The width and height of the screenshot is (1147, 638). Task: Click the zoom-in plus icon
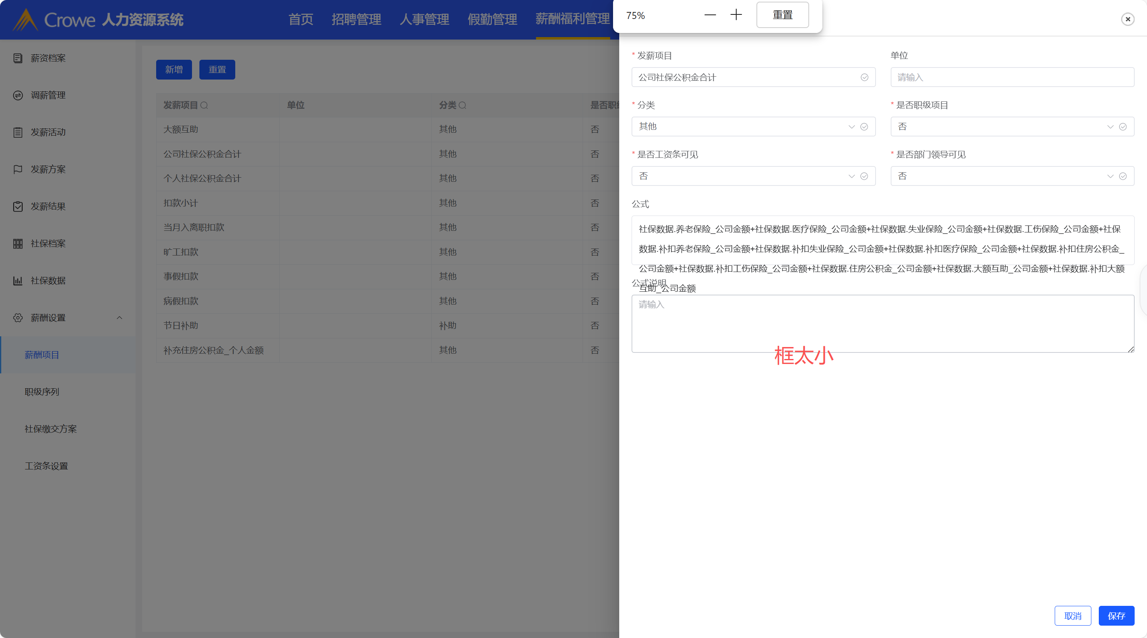click(736, 15)
